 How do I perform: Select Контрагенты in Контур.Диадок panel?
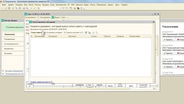click(x=13, y=49)
